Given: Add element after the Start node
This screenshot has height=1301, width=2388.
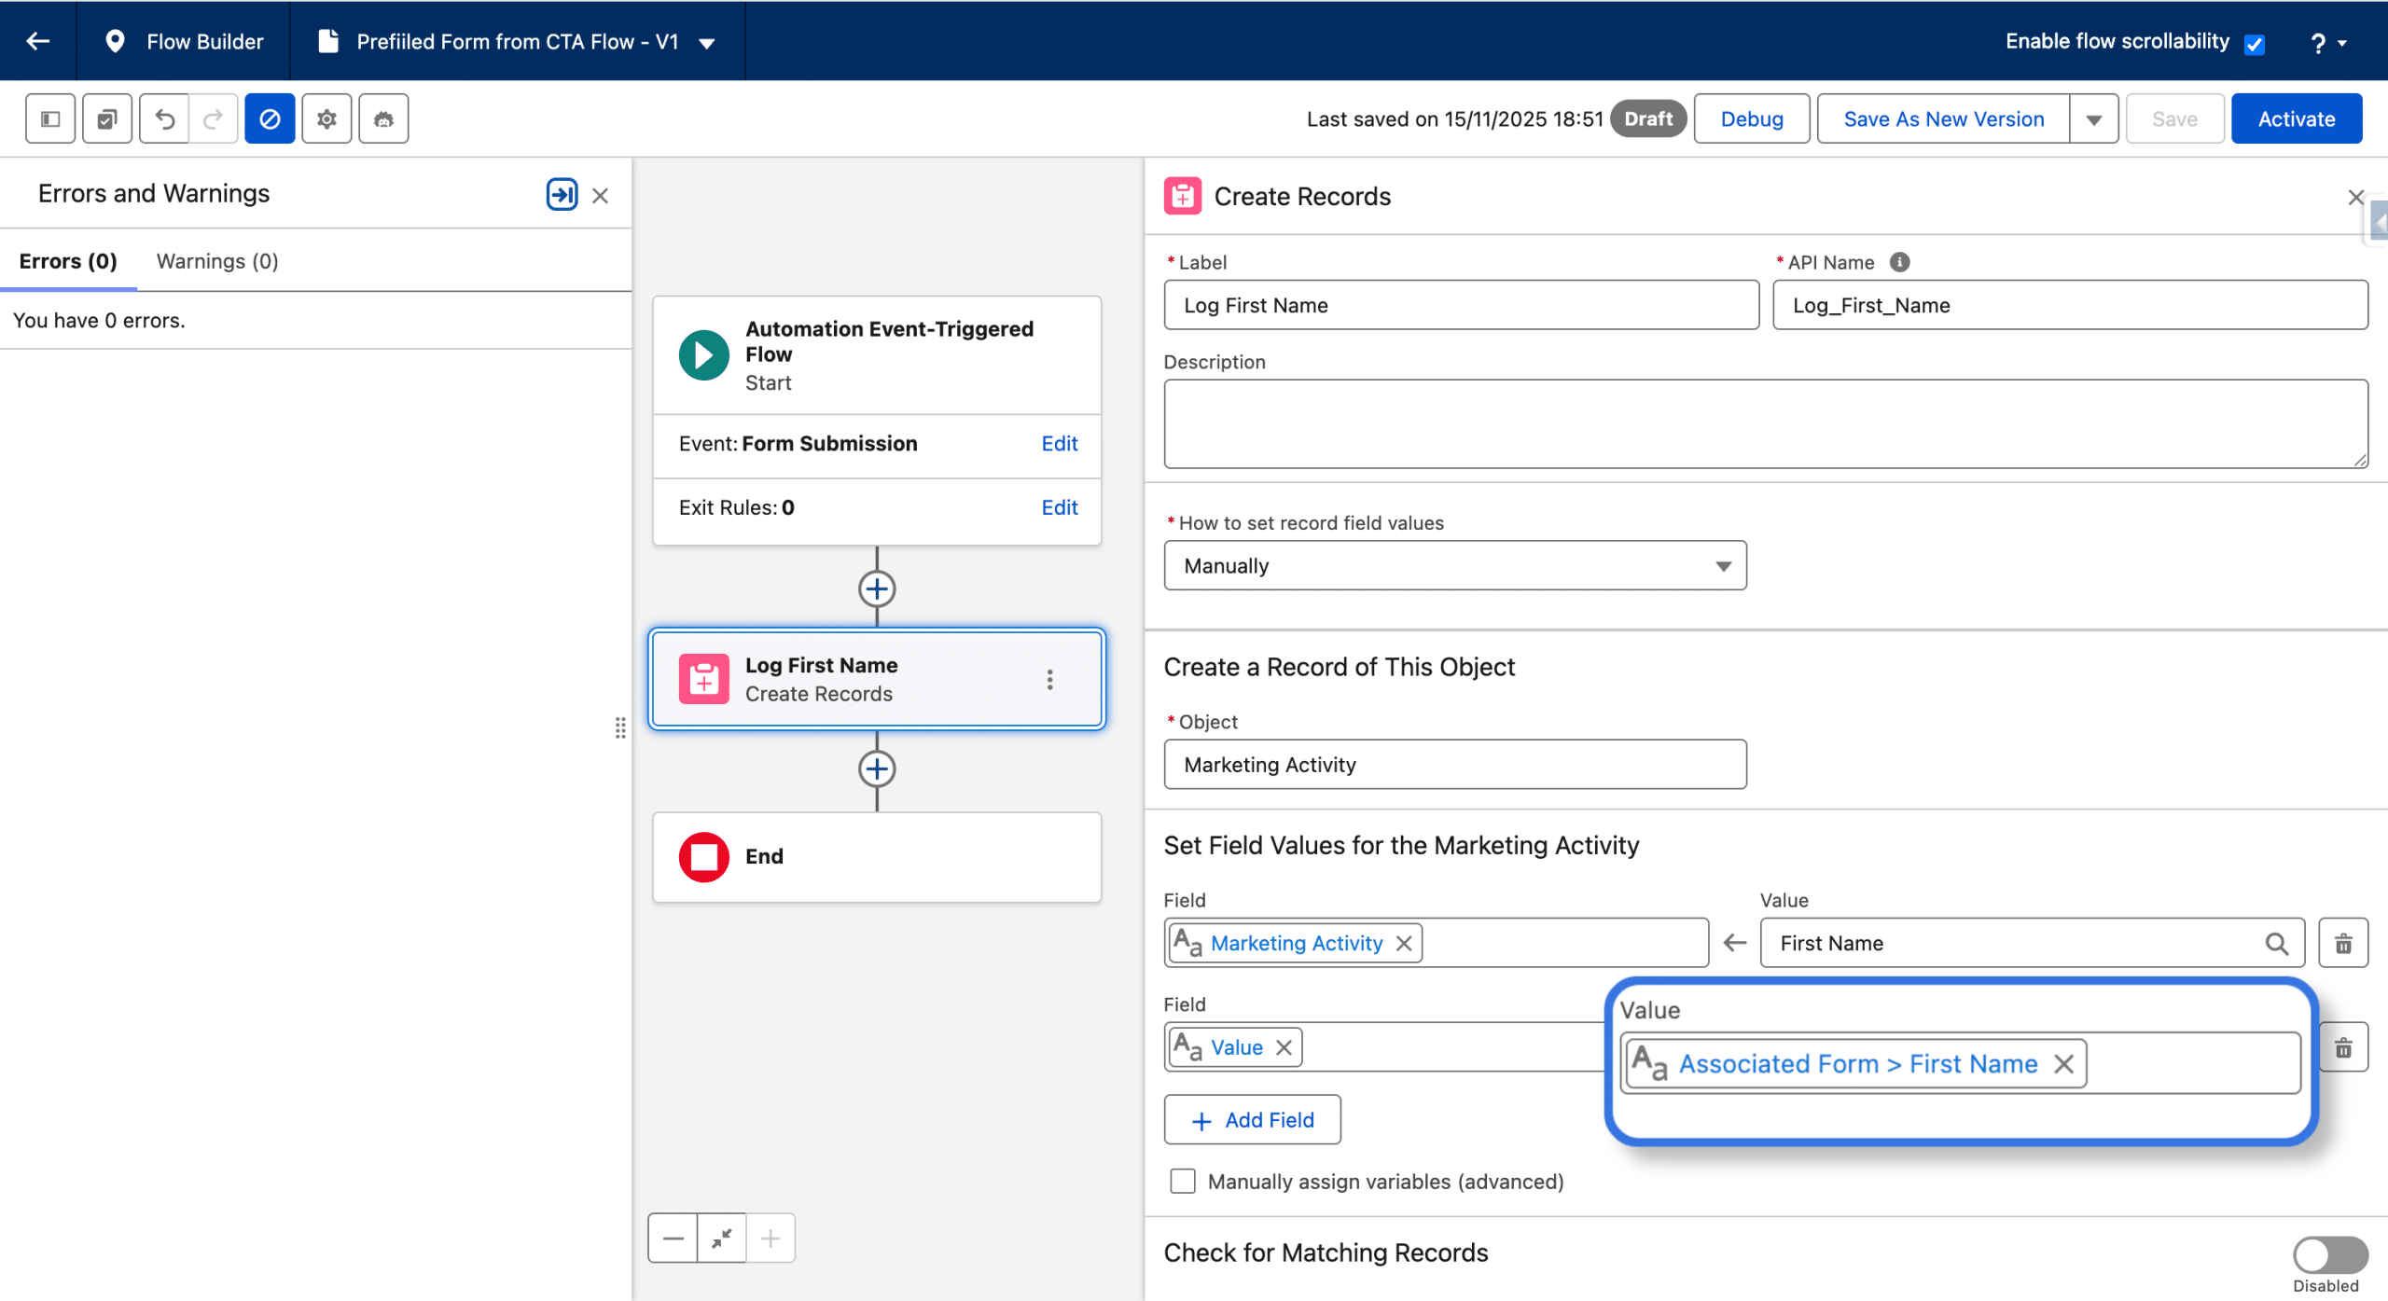Looking at the screenshot, I should point(876,588).
